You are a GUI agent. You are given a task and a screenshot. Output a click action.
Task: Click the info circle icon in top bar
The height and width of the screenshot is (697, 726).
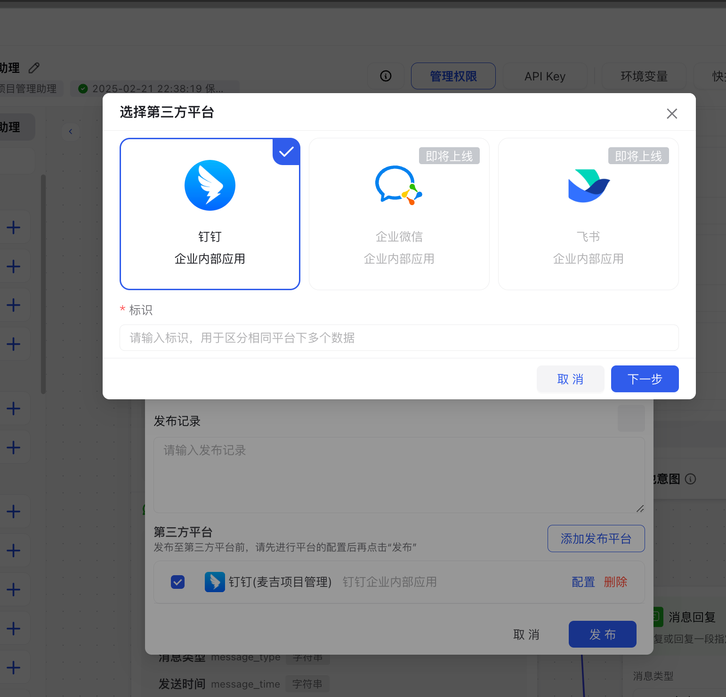(x=386, y=76)
